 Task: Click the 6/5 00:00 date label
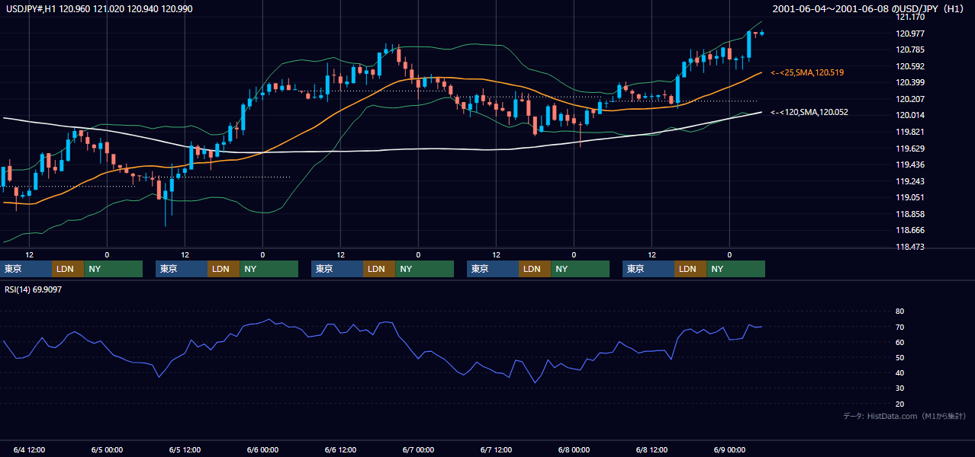pos(107,449)
